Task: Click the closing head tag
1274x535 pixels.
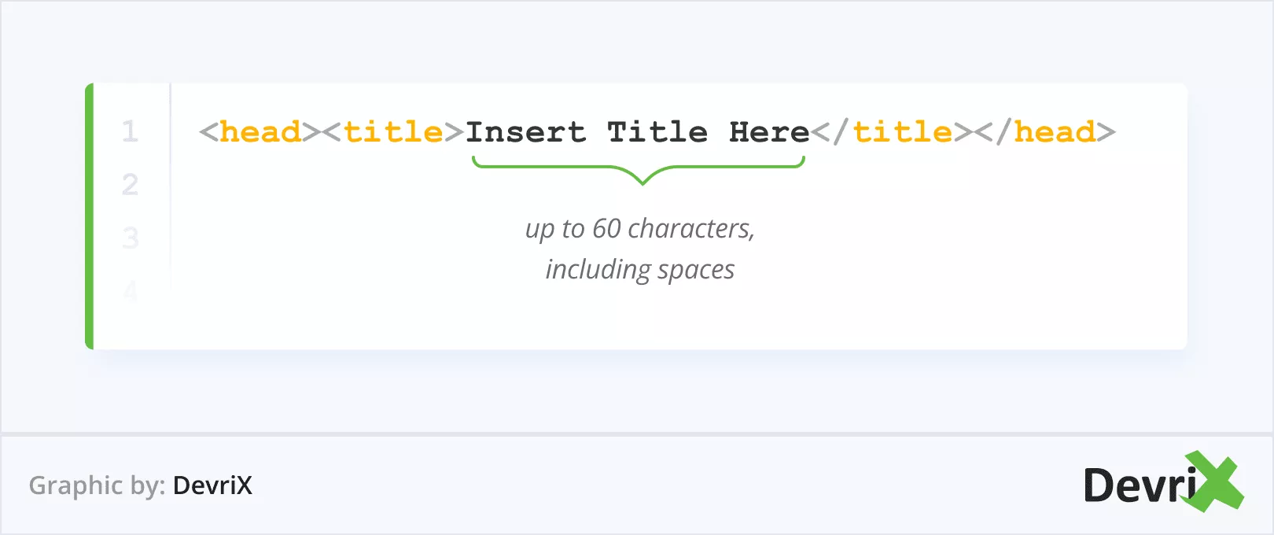Action: point(1044,132)
